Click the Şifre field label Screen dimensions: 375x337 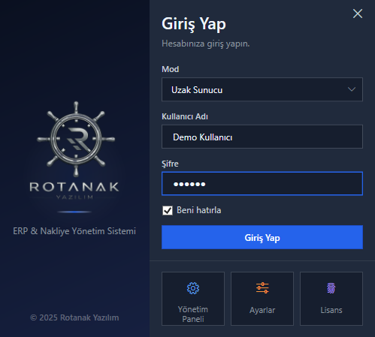pyautogui.click(x=170, y=164)
